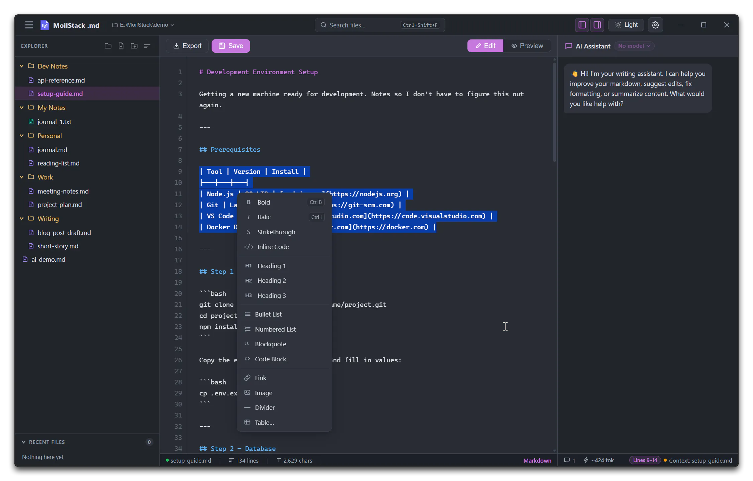Choose Bold from context menu

pos(284,202)
